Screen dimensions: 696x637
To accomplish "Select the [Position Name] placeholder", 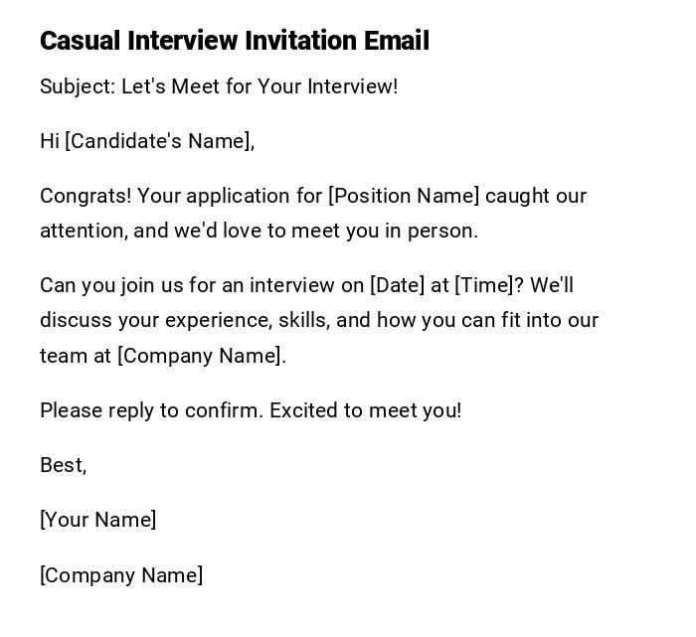I will pyautogui.click(x=404, y=196).
